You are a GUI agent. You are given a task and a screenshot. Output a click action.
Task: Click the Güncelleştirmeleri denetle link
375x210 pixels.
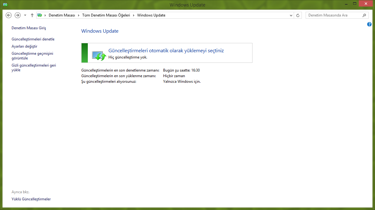tap(33, 39)
